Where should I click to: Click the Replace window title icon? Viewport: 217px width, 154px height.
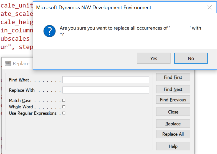pos(8,64)
